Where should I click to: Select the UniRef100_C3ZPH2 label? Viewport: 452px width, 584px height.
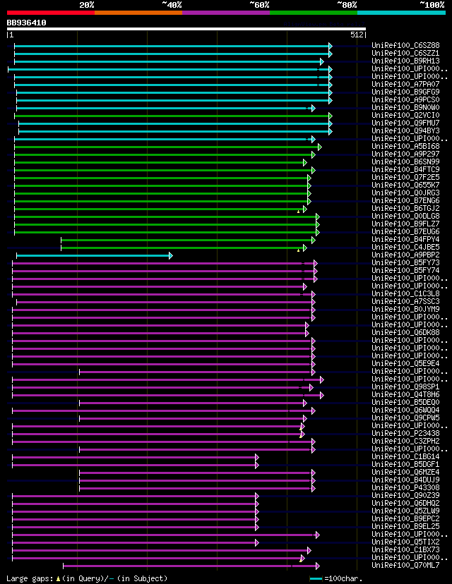[x=405, y=442]
